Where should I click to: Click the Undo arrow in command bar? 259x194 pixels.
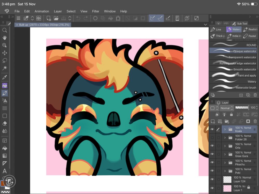coord(78,18)
